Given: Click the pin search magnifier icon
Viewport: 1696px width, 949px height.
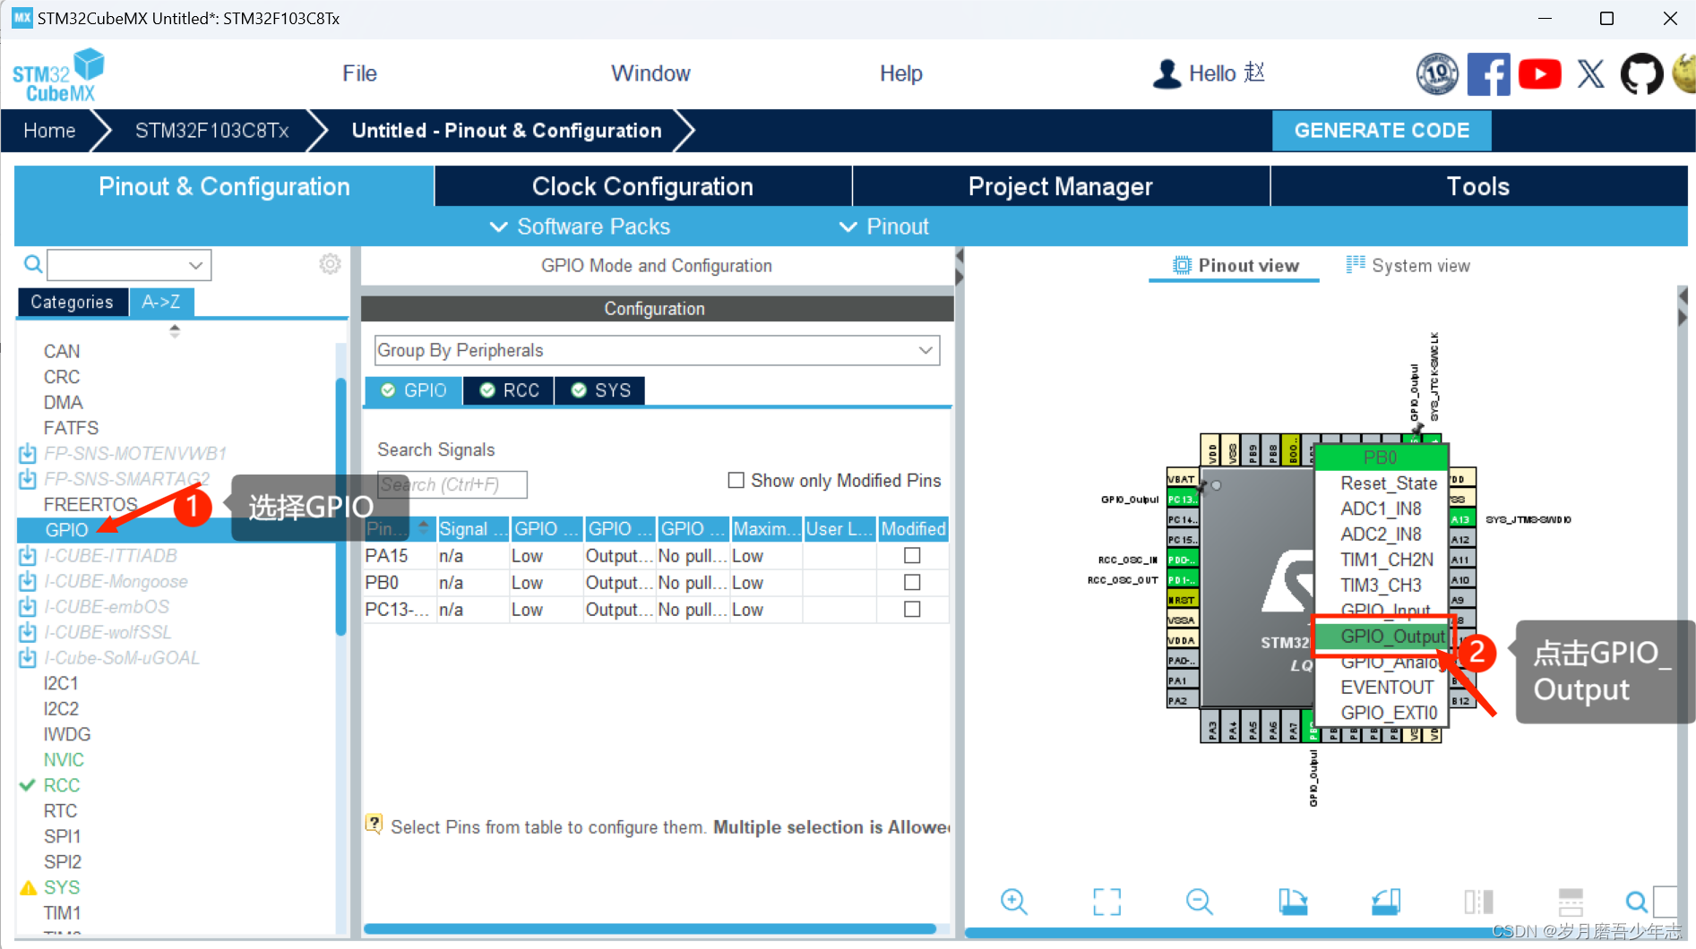Looking at the screenshot, I should click(1636, 901).
